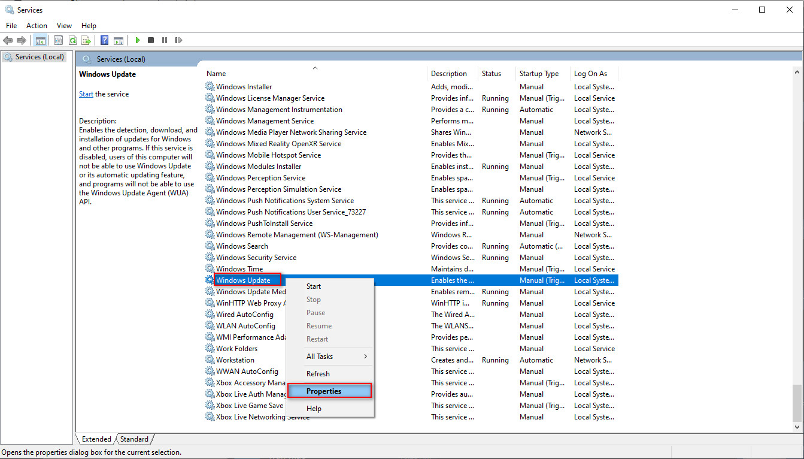This screenshot has width=804, height=459.
Task: Select Windows Media Player Network Sharing Service
Action: coord(411,132)
